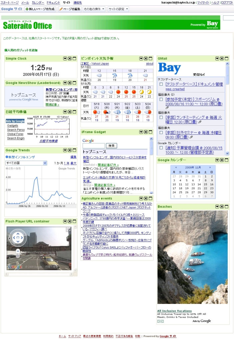234x342 pixels.
Task: Click 新しいページを作成 button
Action: [40, 9]
